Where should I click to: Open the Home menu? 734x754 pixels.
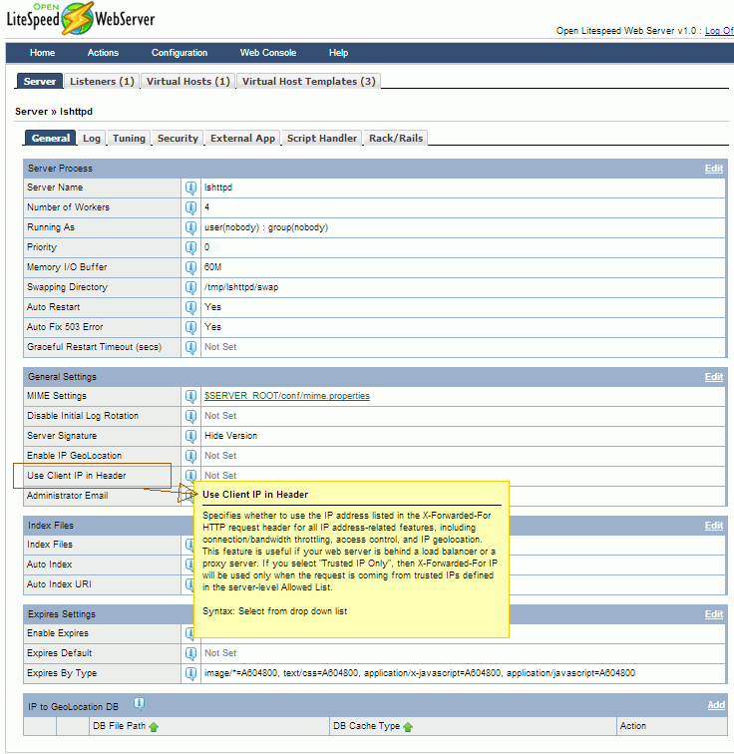[42, 53]
